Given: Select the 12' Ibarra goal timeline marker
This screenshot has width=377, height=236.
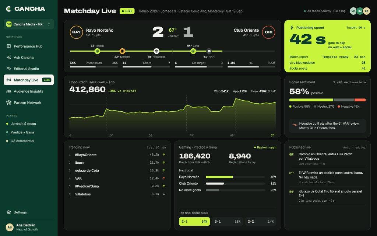Looking at the screenshot, I should (97, 51).
